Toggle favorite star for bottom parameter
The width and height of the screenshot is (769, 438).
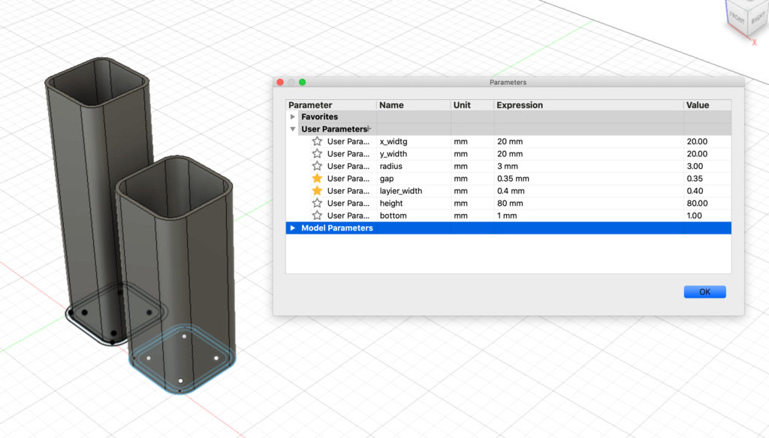tap(318, 215)
